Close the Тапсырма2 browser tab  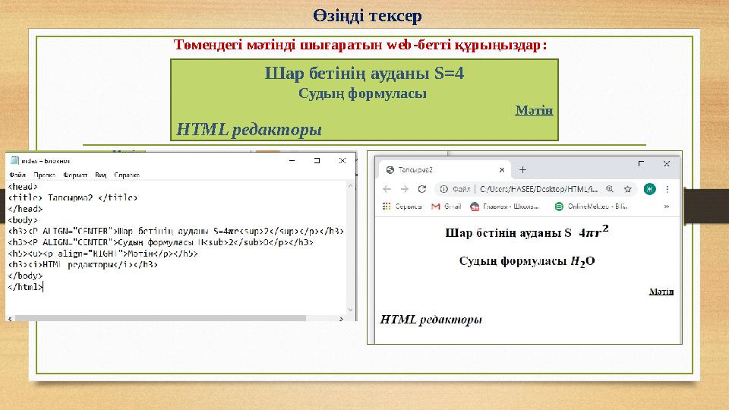(x=502, y=170)
